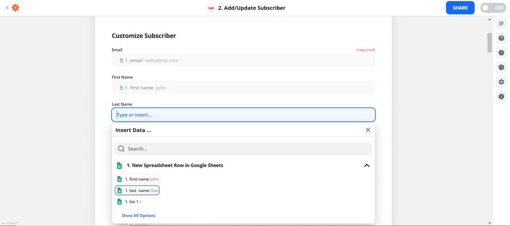Open the alerts exclamation icon in sidebar

501,53
